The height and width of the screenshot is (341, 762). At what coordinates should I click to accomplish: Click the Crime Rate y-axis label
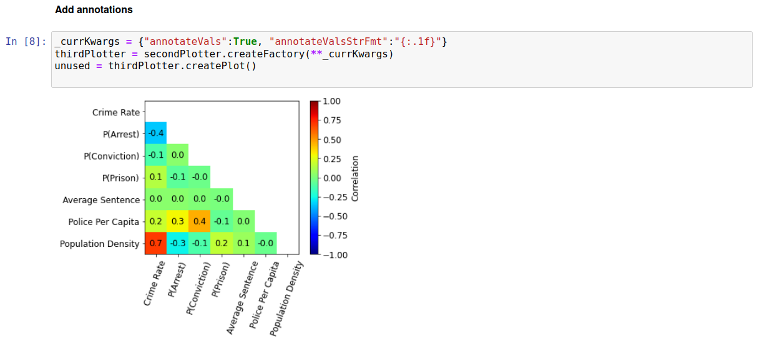(115, 112)
